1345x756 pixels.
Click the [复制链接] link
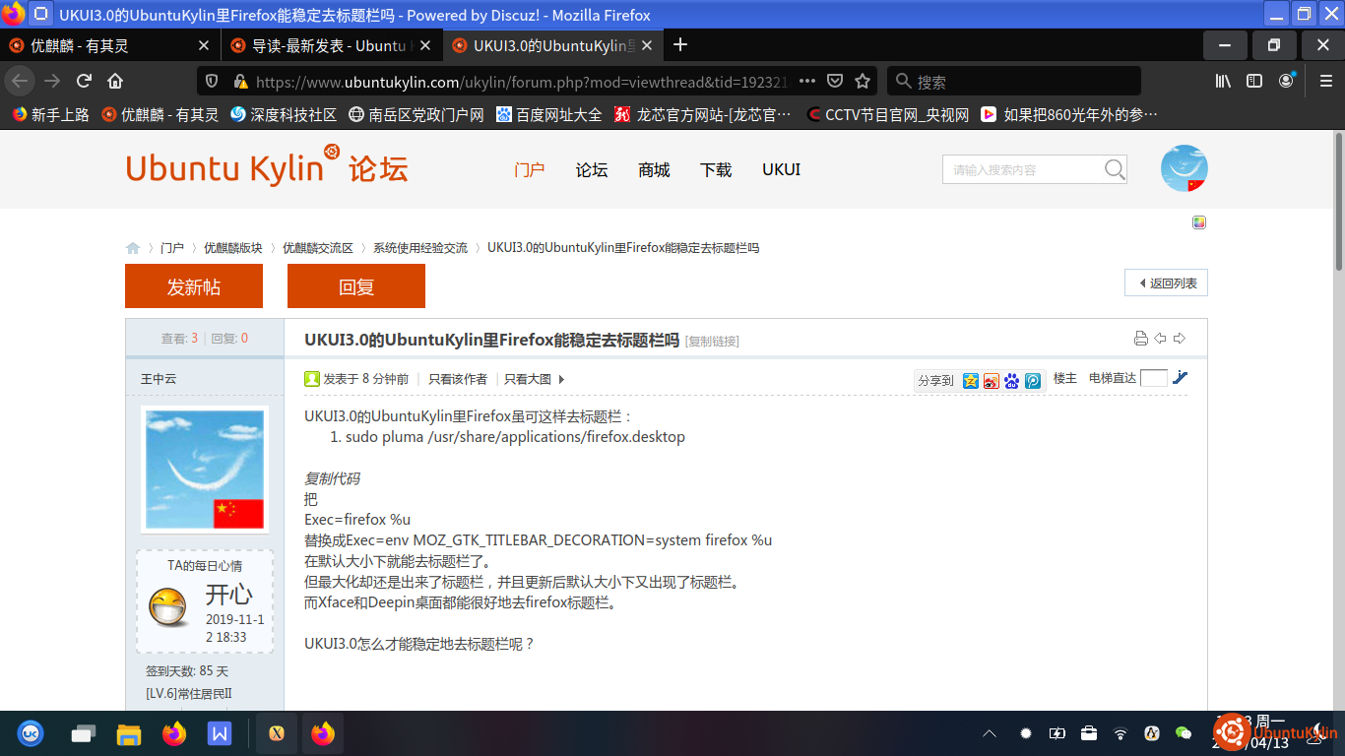[x=712, y=342]
